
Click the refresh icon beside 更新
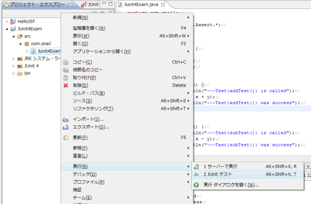[66, 138]
